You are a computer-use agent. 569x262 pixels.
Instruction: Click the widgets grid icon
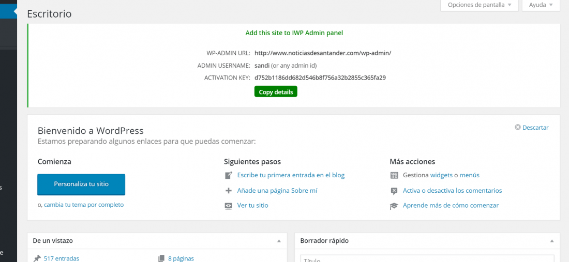tap(394, 175)
